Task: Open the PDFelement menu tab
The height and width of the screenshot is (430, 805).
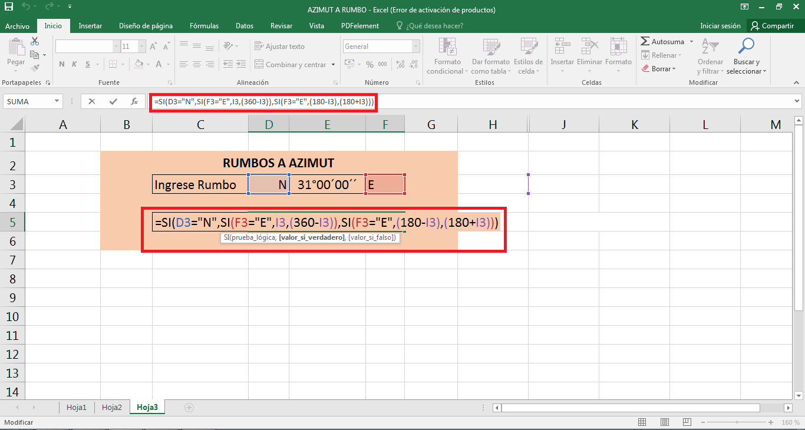Action: click(361, 25)
